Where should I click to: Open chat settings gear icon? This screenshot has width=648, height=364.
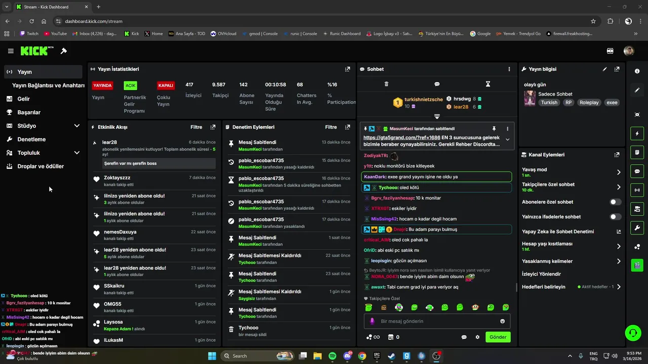[x=477, y=337]
